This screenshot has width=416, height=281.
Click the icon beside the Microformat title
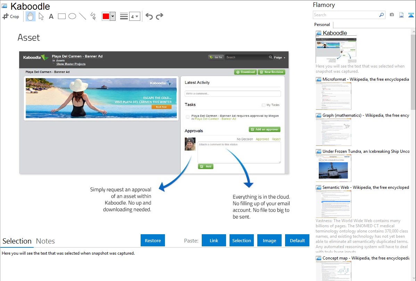318,79
